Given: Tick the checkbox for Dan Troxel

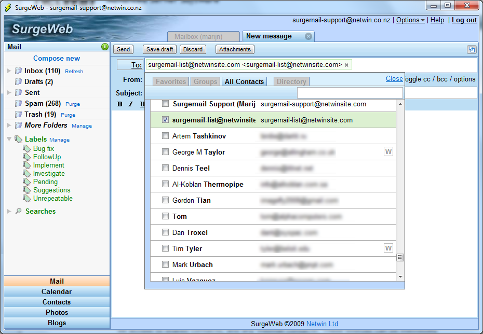Looking at the screenshot, I should 165,233.
